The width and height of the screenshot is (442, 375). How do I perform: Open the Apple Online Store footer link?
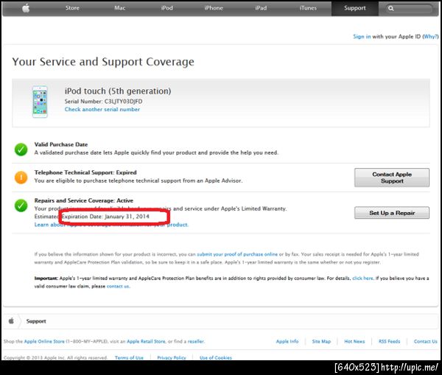pyautogui.click(x=44, y=341)
